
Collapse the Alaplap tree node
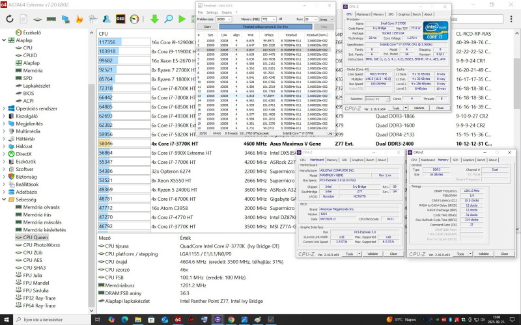4,40
